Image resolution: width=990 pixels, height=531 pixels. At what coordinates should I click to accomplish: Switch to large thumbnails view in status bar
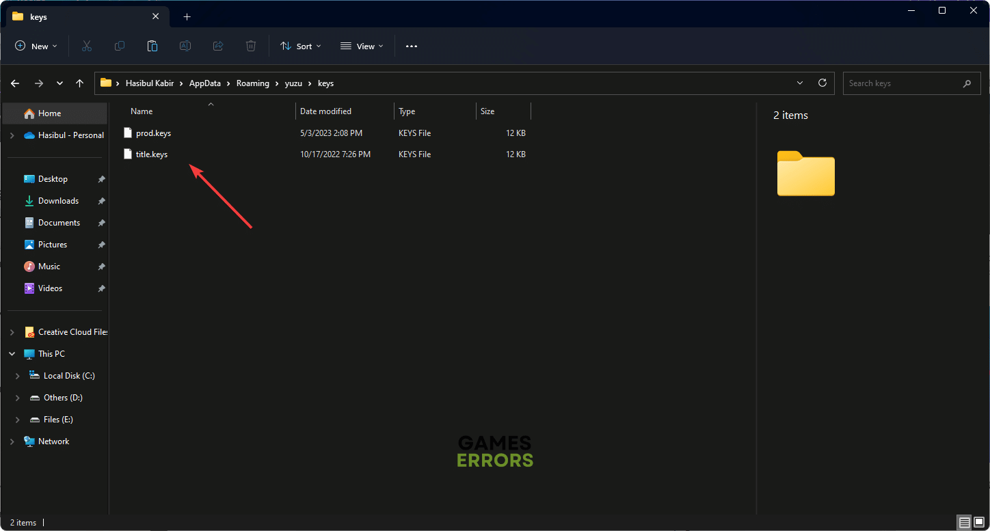pos(979,523)
